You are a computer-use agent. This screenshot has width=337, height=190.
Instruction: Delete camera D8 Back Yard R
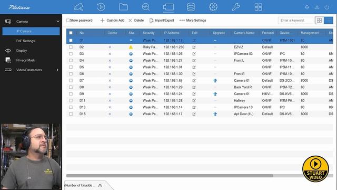(110, 87)
